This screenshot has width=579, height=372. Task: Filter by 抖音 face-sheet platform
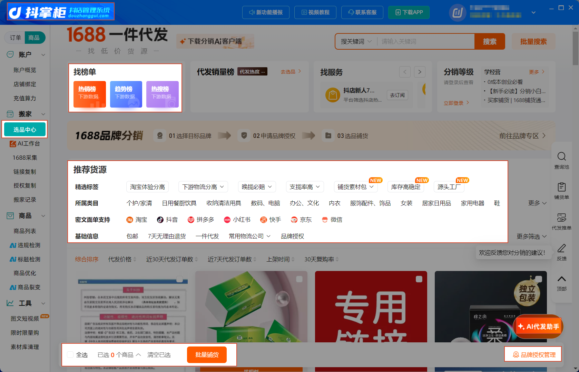pyautogui.click(x=167, y=220)
